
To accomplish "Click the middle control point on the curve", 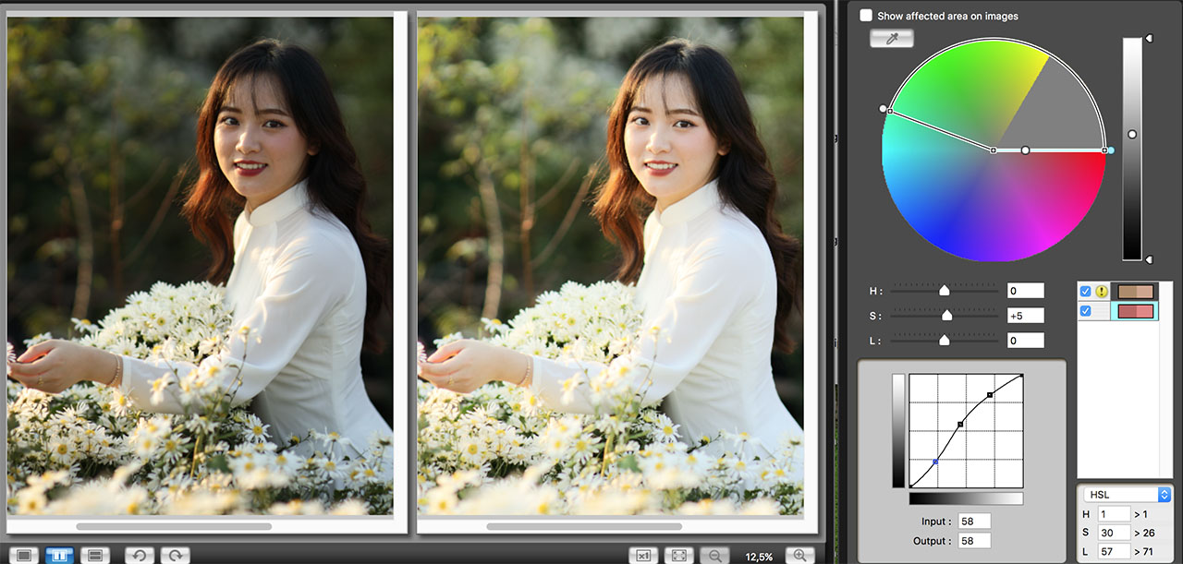I will click(x=961, y=425).
